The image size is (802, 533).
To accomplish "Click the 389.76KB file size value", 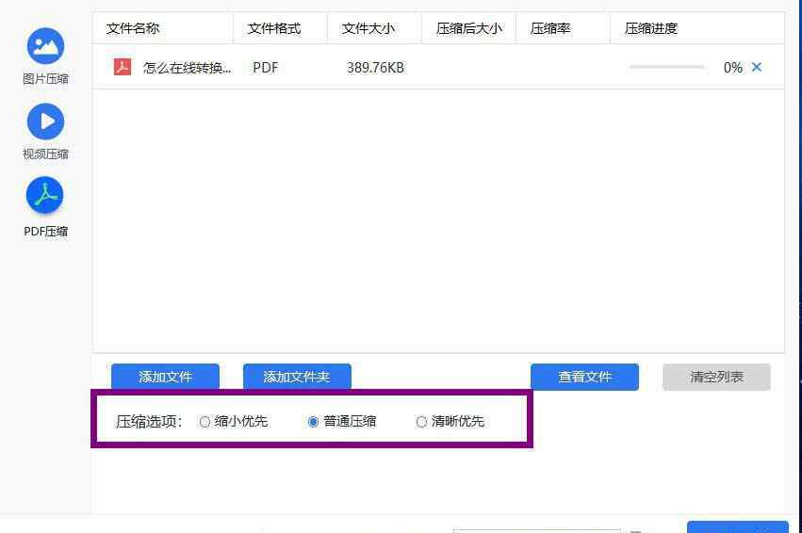I will pos(375,68).
